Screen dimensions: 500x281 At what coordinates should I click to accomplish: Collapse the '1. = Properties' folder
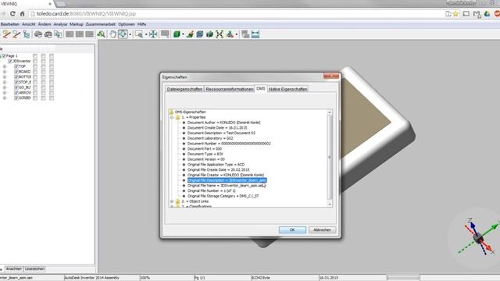172,117
